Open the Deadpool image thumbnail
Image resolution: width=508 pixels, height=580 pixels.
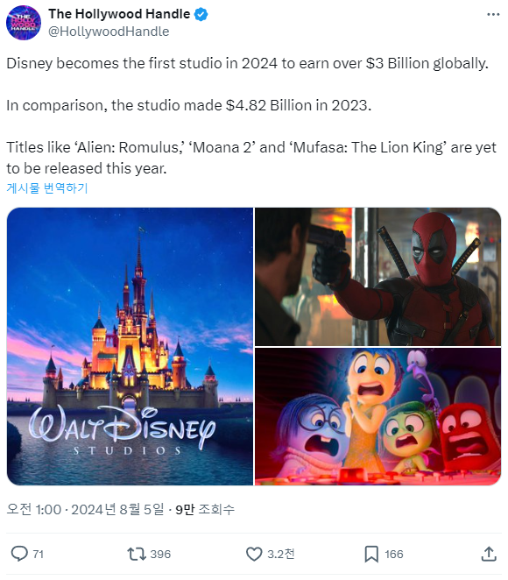377,277
